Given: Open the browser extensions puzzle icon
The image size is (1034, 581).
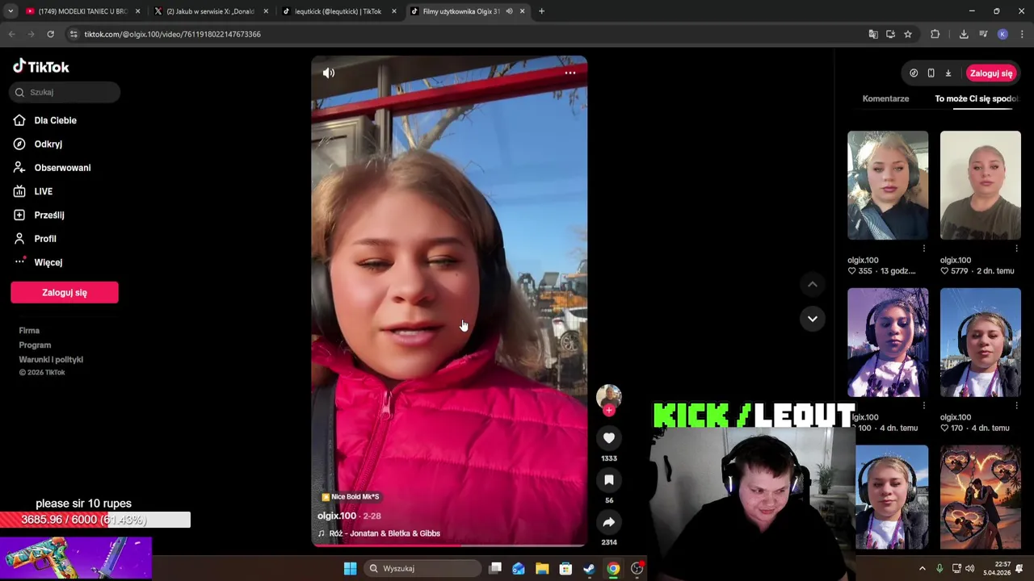Looking at the screenshot, I should coord(935,34).
